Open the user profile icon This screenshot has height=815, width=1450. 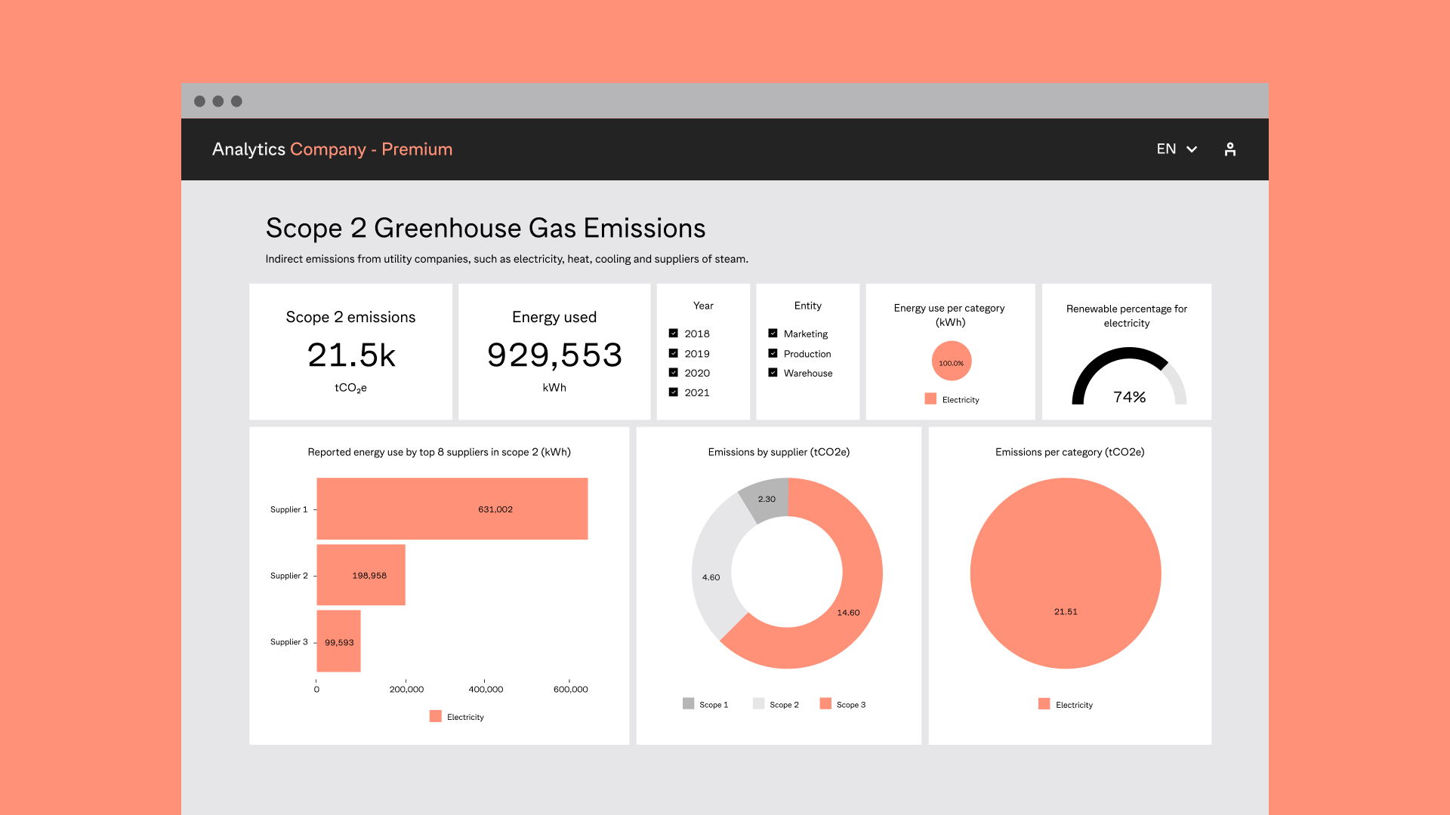(1229, 149)
